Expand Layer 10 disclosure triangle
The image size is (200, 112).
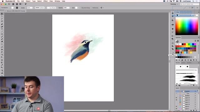coord(181,104)
